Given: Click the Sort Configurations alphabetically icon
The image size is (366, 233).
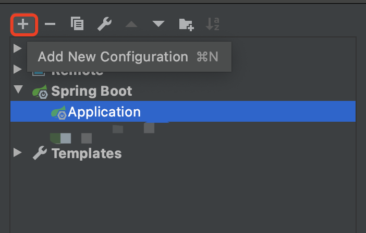Looking at the screenshot, I should coord(212,24).
